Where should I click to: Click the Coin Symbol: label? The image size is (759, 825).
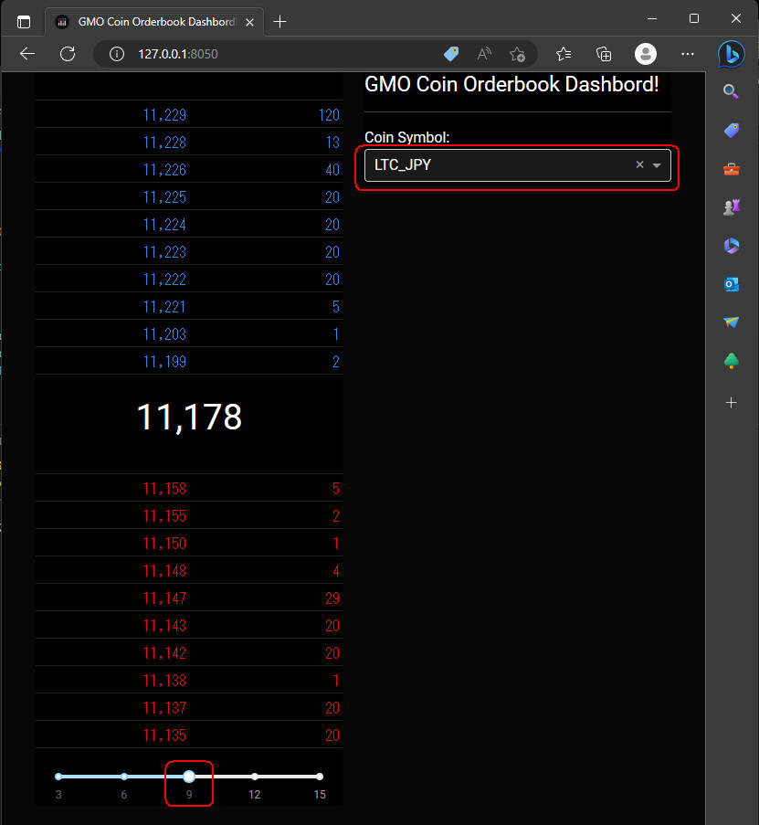point(407,137)
